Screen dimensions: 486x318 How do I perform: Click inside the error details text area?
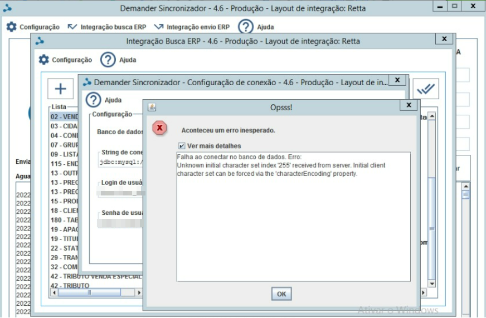294,217
